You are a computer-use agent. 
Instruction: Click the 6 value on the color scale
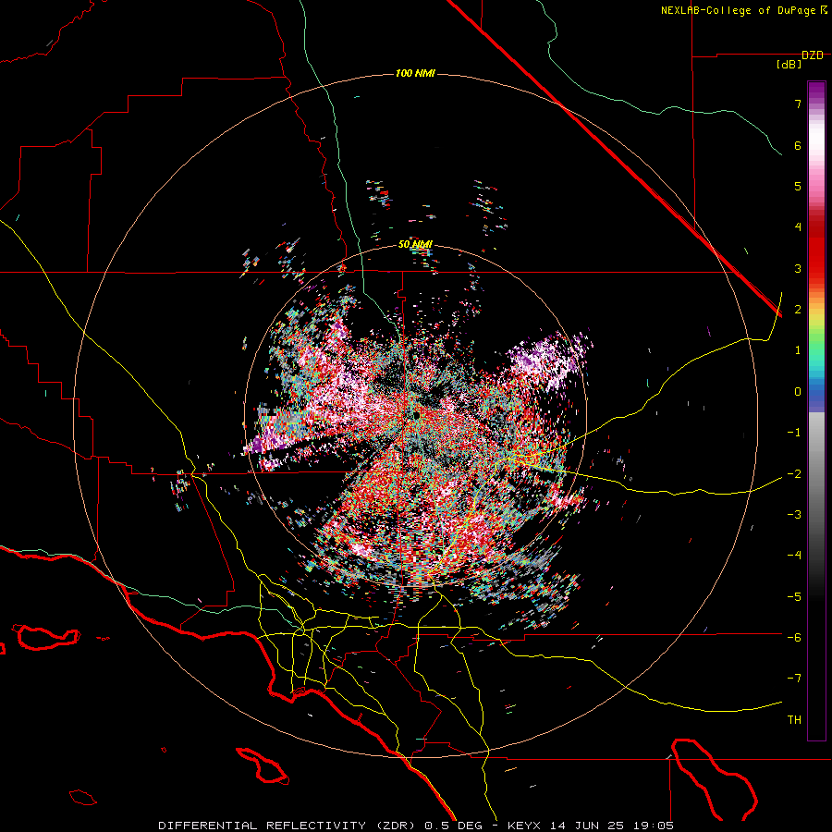798,145
